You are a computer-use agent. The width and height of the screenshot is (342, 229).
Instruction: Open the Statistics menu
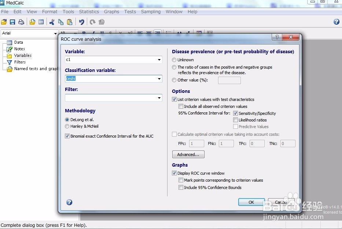click(89, 12)
